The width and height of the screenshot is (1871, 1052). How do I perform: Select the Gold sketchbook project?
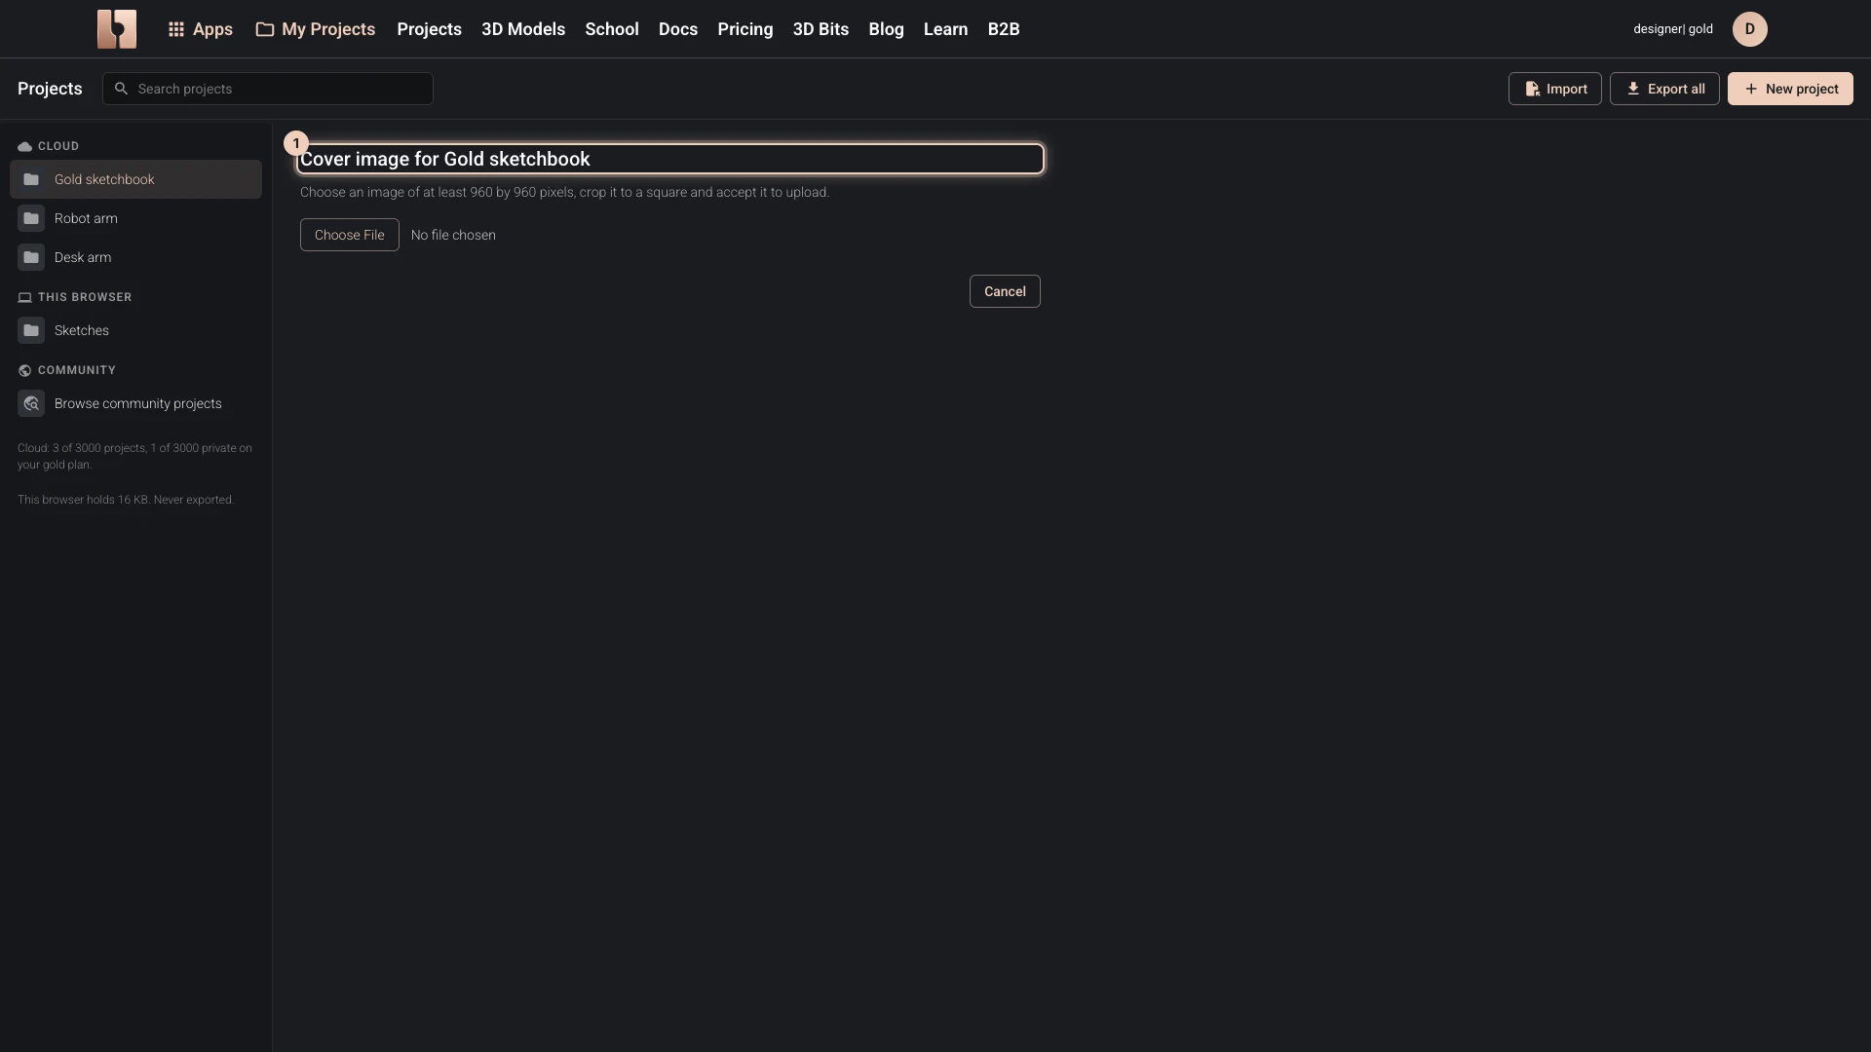click(135, 179)
